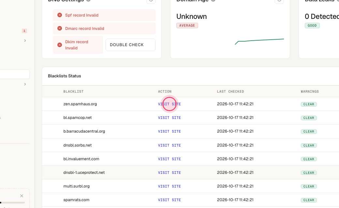Click the 0 Detected data leaks value
Screen dimensions: 339x208
coord(322,16)
